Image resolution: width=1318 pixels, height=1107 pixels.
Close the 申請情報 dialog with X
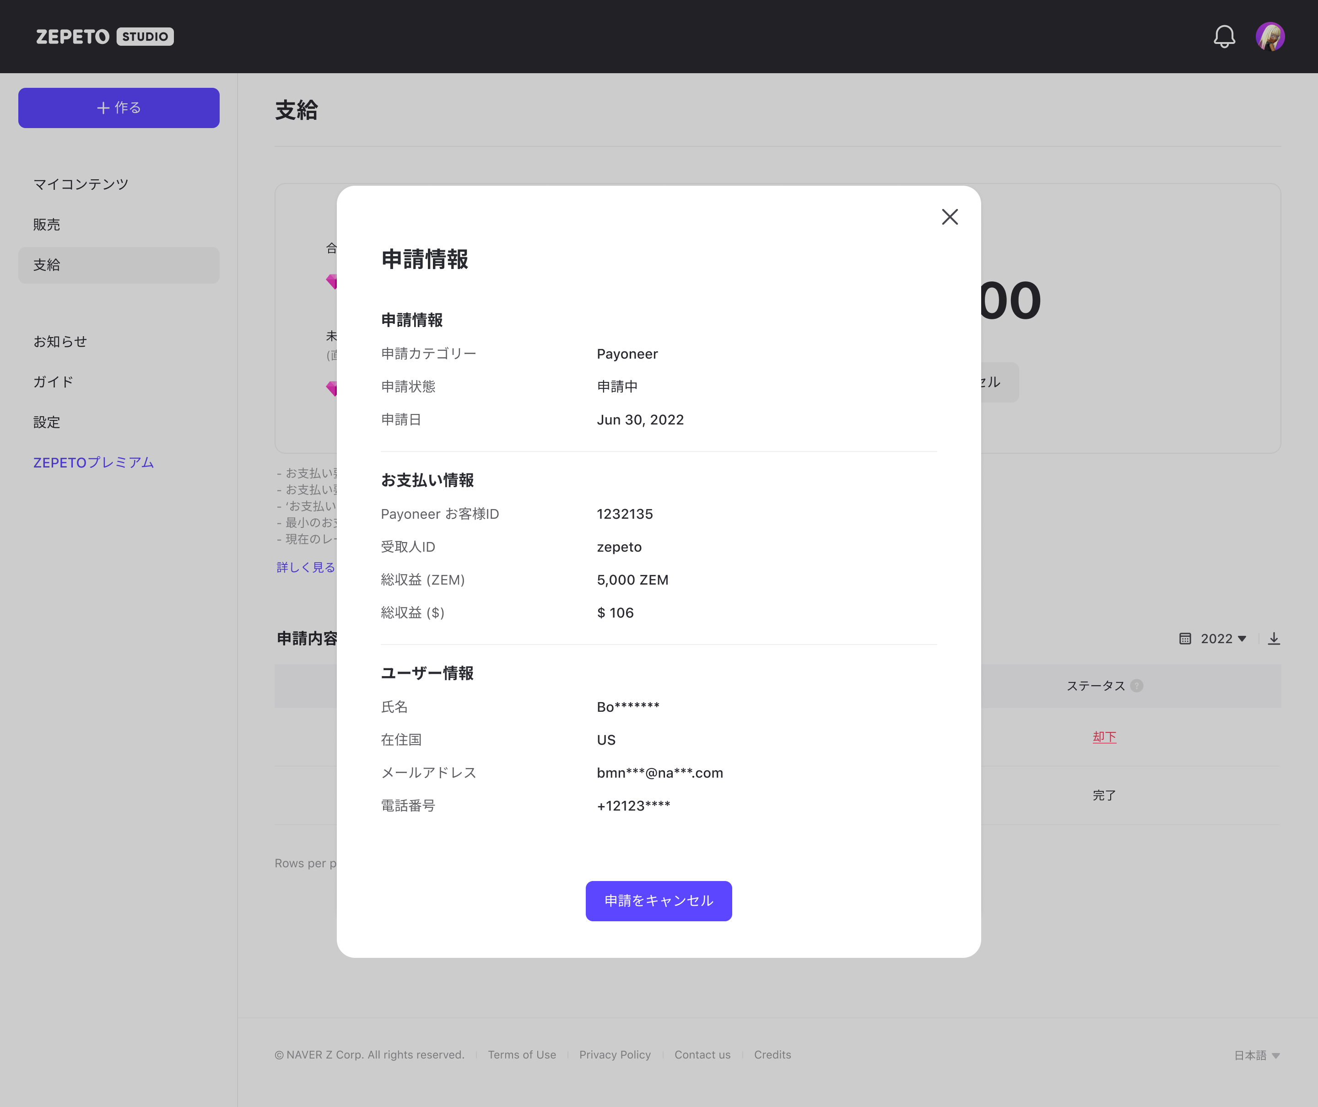pyautogui.click(x=950, y=217)
